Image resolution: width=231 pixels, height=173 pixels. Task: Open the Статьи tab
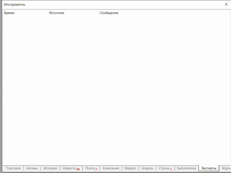tap(165, 168)
